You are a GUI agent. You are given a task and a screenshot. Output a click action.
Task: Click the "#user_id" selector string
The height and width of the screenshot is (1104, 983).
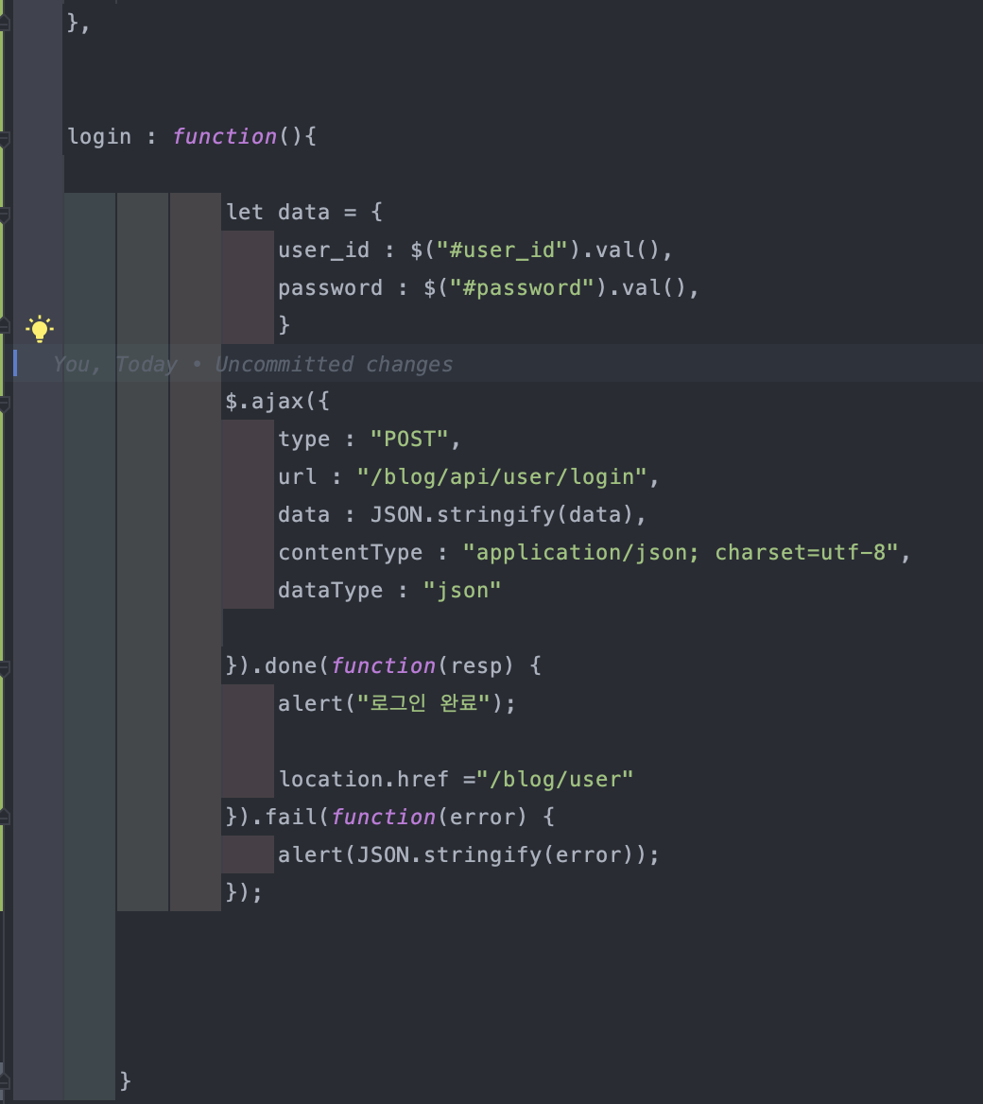(502, 250)
